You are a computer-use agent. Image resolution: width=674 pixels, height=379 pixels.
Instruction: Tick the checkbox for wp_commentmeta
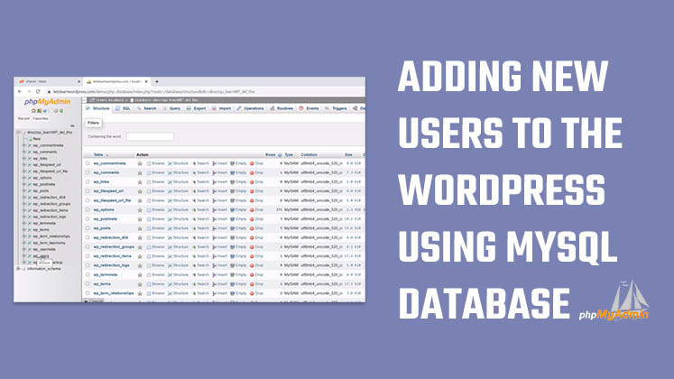click(x=88, y=163)
